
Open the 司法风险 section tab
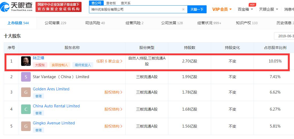pyautogui.click(x=95, y=23)
